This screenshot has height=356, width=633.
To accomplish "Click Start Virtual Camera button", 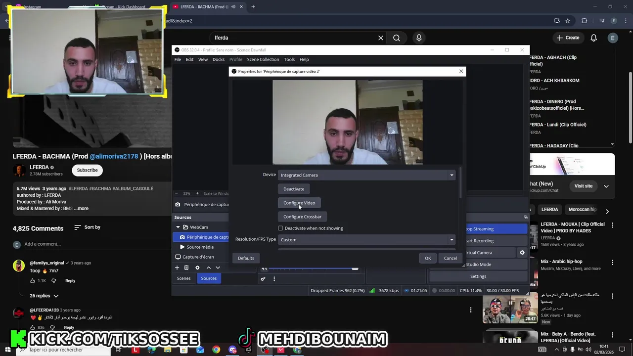I will click(491, 253).
